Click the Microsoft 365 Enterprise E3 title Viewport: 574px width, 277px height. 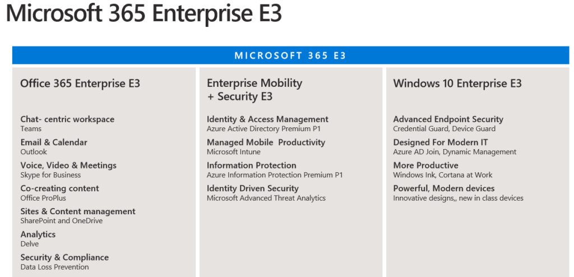click(144, 13)
